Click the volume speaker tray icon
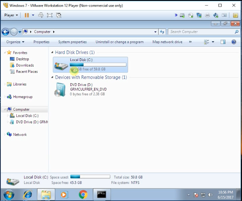Viewport: 242px width, 201px height. (x=210, y=195)
